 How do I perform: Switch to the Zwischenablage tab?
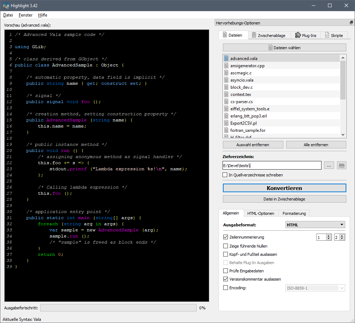click(x=269, y=36)
